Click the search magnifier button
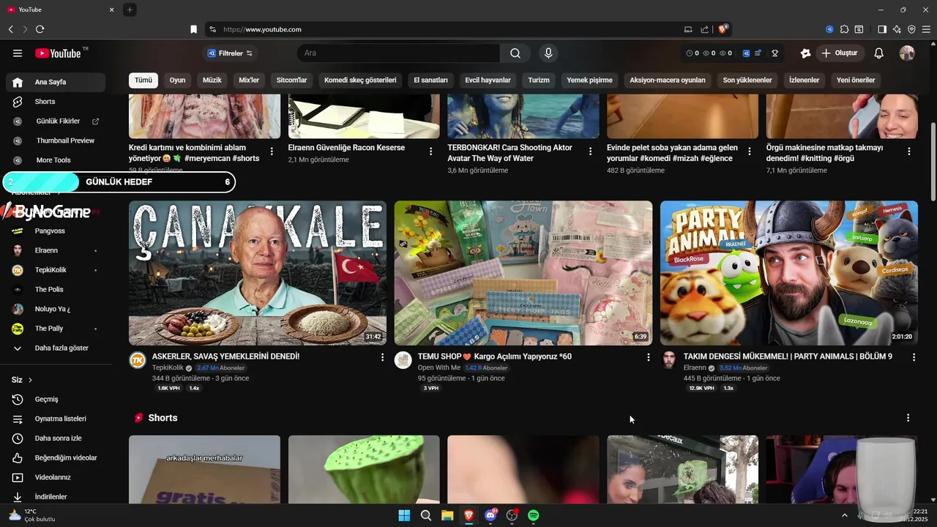This screenshot has height=527, width=937. [515, 53]
